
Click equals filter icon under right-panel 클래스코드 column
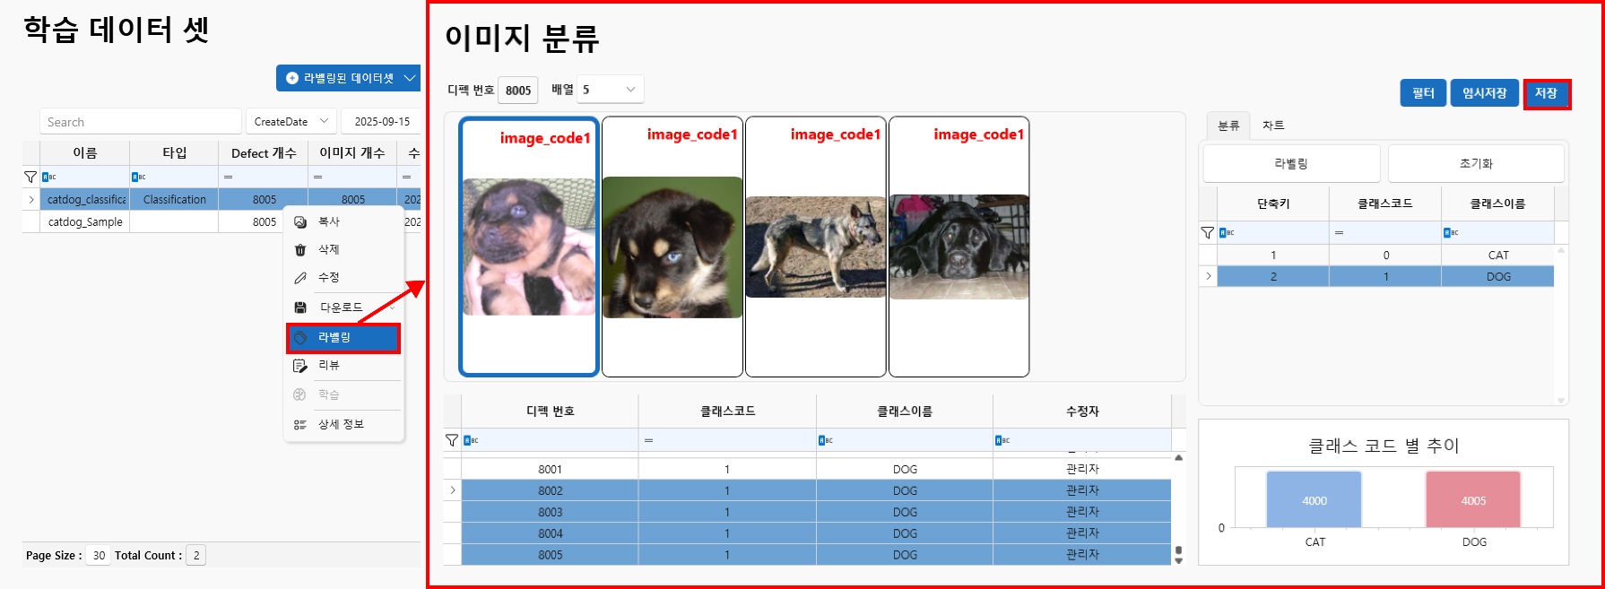[x=1339, y=232]
